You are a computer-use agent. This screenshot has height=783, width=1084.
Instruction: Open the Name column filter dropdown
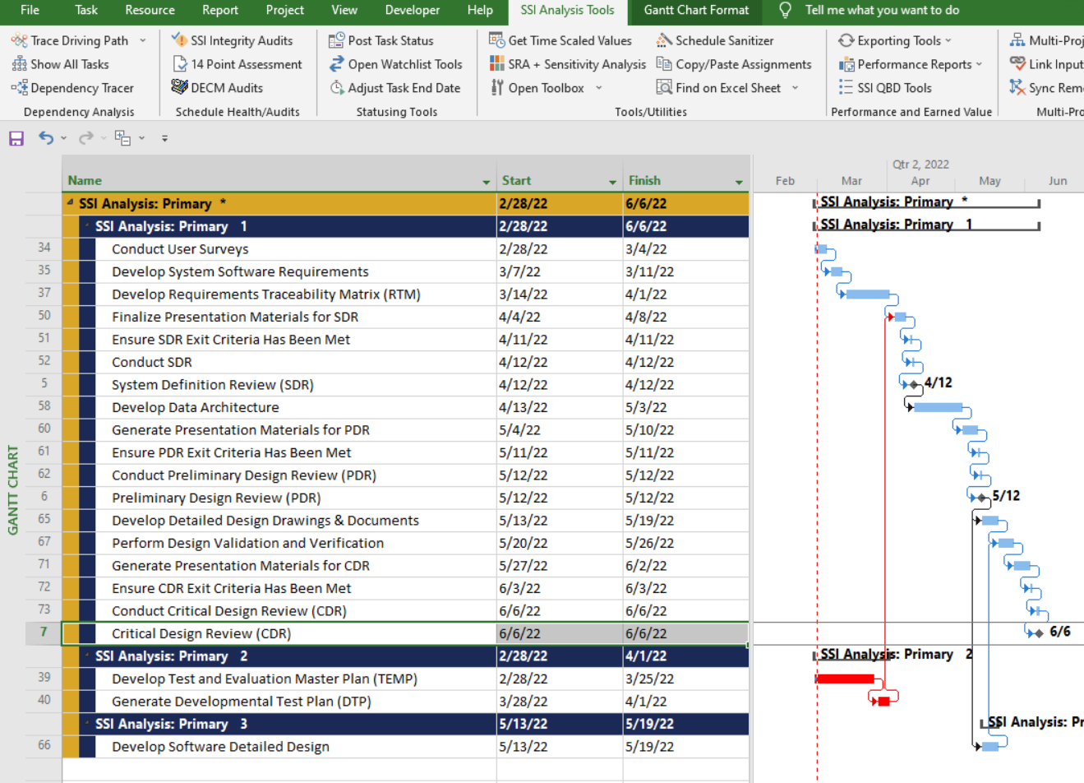coord(486,182)
